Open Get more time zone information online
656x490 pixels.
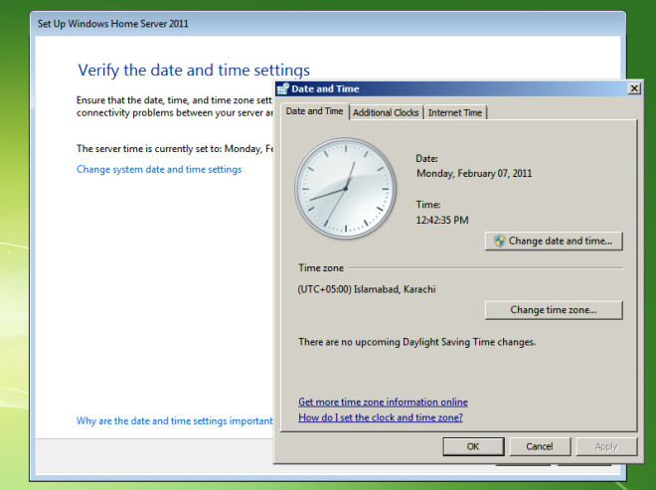click(x=383, y=403)
